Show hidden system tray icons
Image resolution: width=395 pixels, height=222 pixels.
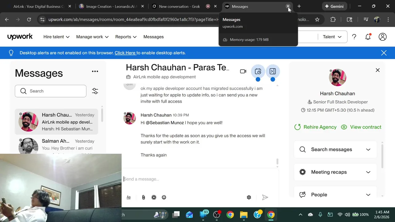tap(301, 215)
